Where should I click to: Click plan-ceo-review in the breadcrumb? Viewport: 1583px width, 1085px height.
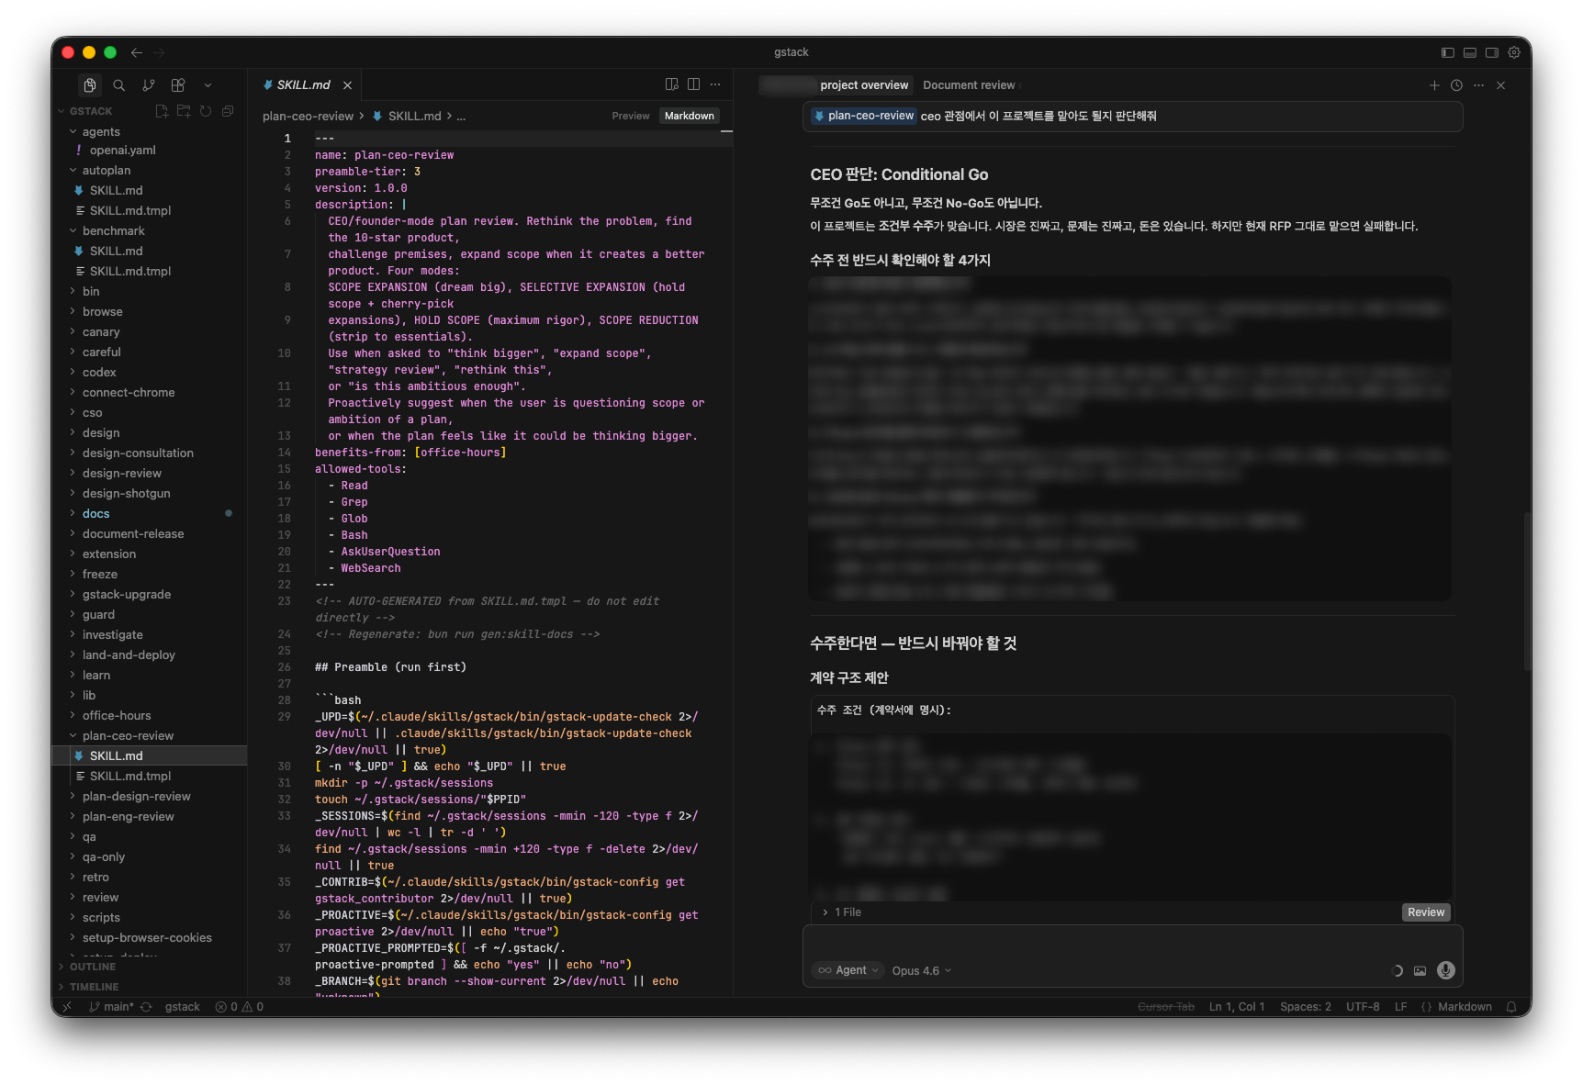pos(308,117)
